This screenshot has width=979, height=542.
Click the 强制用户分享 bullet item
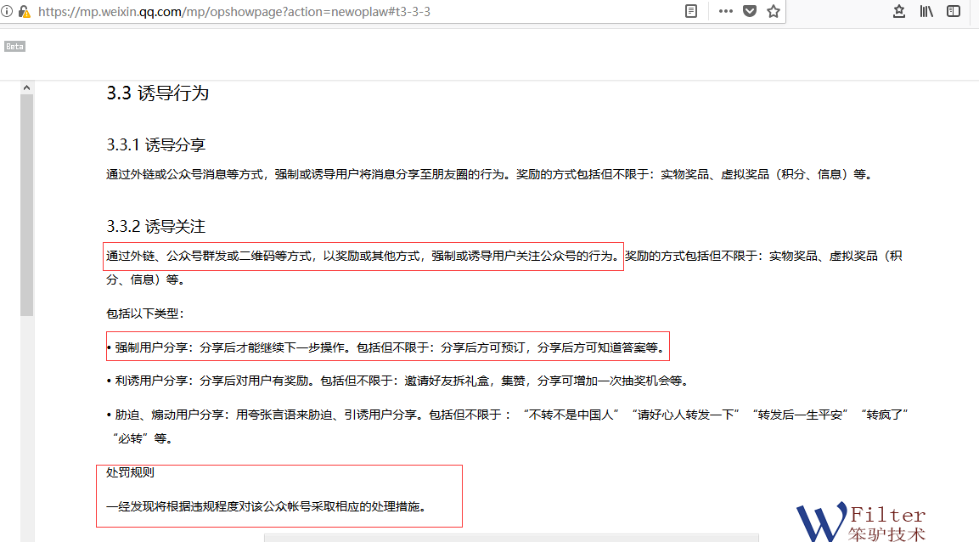tap(386, 347)
